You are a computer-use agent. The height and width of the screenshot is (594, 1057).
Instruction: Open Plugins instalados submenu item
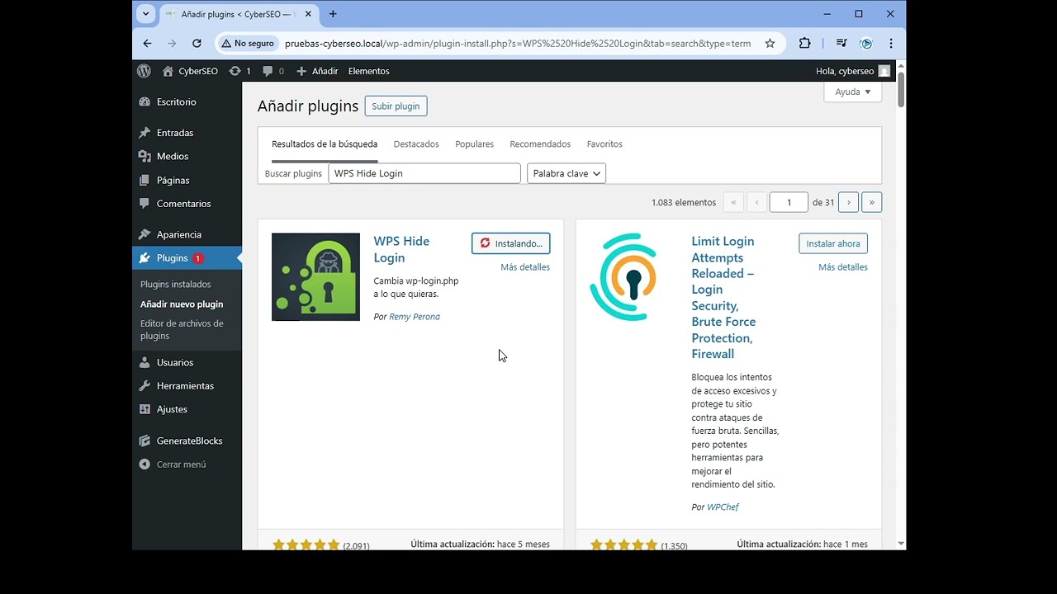click(176, 284)
